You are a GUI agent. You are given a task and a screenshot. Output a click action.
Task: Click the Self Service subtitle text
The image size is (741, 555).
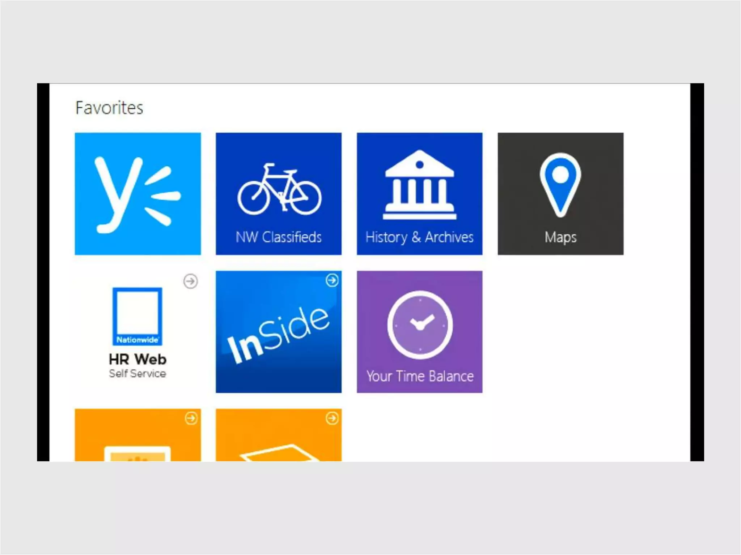point(137,374)
